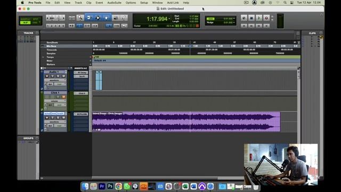Screen dimensions: 341x192
Task: Open the Click II insert plugin
Action: [81, 93]
